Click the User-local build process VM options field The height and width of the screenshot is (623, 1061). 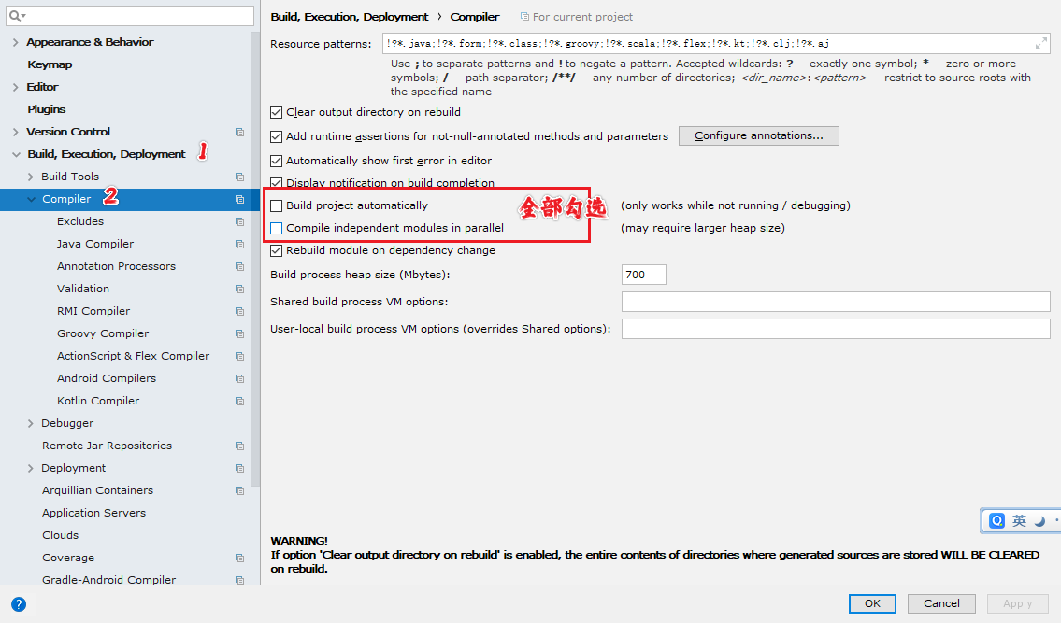pos(836,329)
